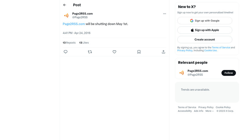This screenshot has width=250, height=140.
Task: Like the post with the heart icon
Action: click(x=114, y=52)
